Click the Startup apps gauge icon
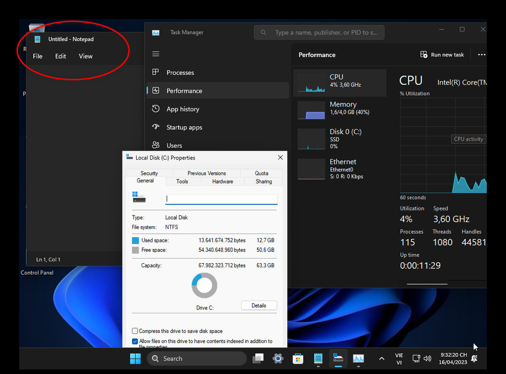The image size is (506, 374). point(155,127)
